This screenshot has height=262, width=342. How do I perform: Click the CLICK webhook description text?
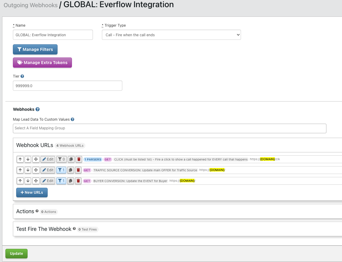coord(181,160)
